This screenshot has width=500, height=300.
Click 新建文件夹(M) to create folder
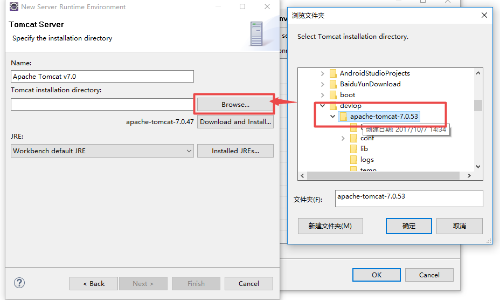pos(330,226)
